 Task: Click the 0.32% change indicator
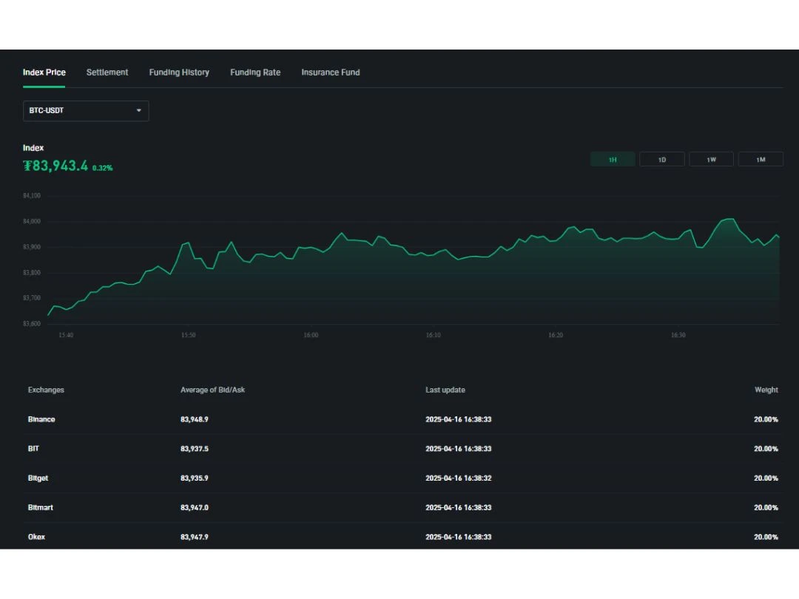104,167
